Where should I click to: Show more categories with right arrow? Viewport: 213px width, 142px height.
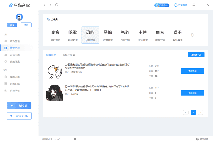tap(192, 35)
